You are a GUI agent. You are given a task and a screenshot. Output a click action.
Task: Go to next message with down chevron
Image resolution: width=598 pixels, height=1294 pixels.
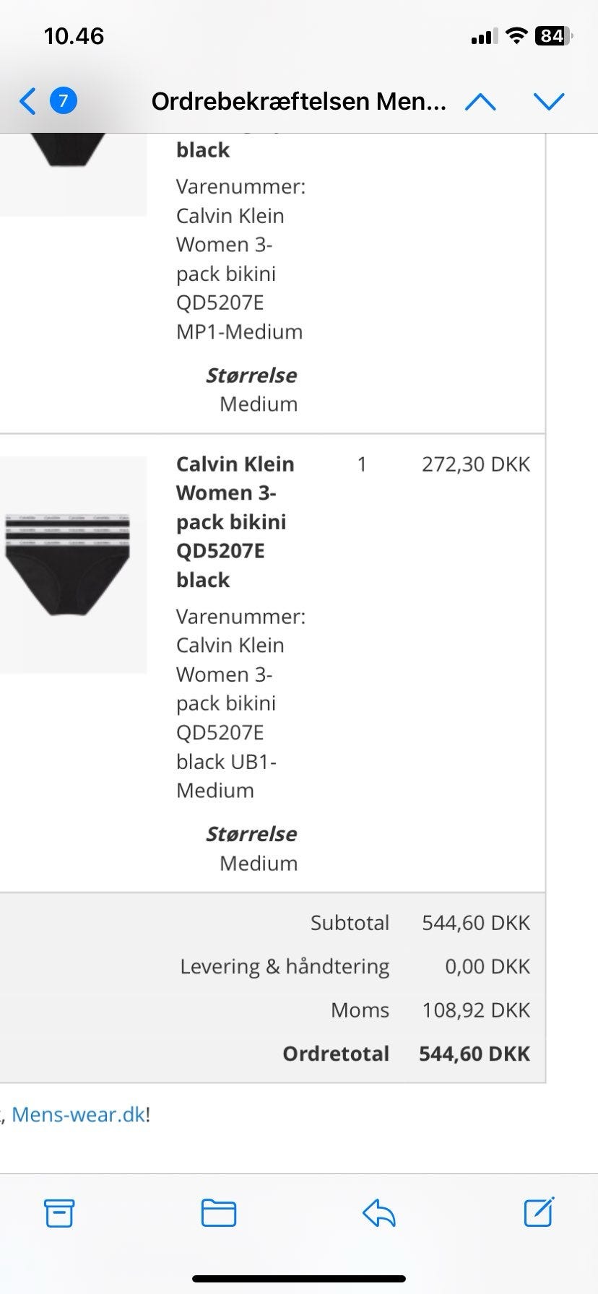click(x=548, y=102)
